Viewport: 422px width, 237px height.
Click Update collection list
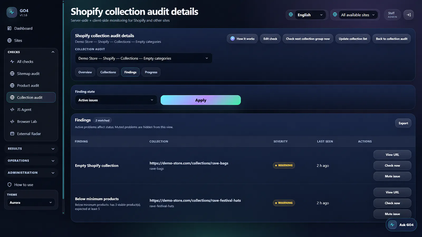353,39
